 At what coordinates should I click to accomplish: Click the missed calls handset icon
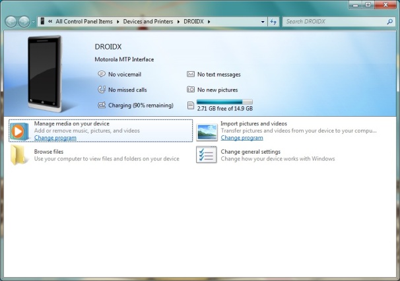(102, 90)
